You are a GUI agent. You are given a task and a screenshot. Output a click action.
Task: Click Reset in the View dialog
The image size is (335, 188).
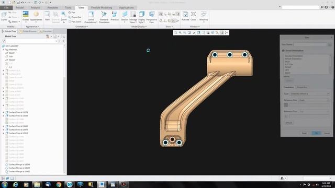click(304, 133)
